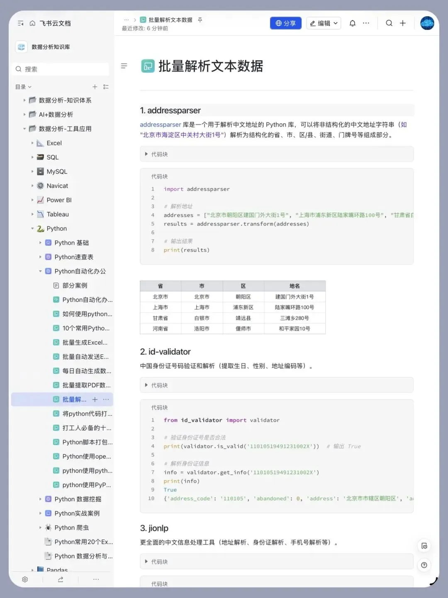Toggle the document outline icon
The width and height of the screenshot is (448, 598).
click(124, 66)
